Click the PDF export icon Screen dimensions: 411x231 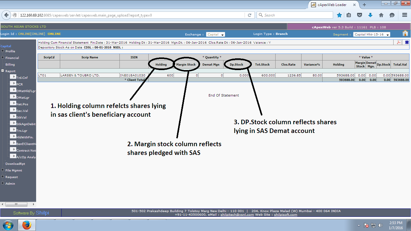[399, 42]
